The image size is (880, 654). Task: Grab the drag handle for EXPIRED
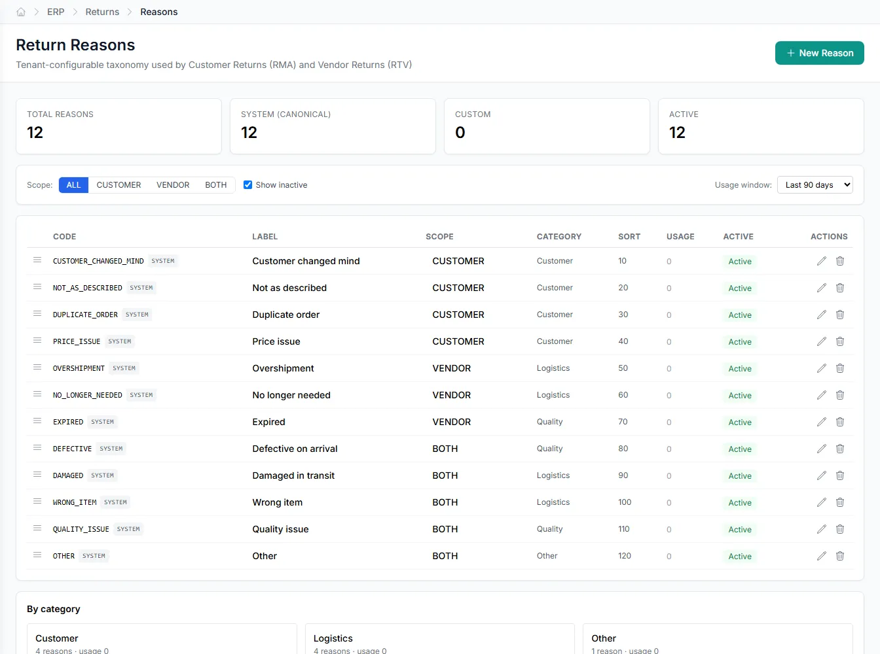37,421
